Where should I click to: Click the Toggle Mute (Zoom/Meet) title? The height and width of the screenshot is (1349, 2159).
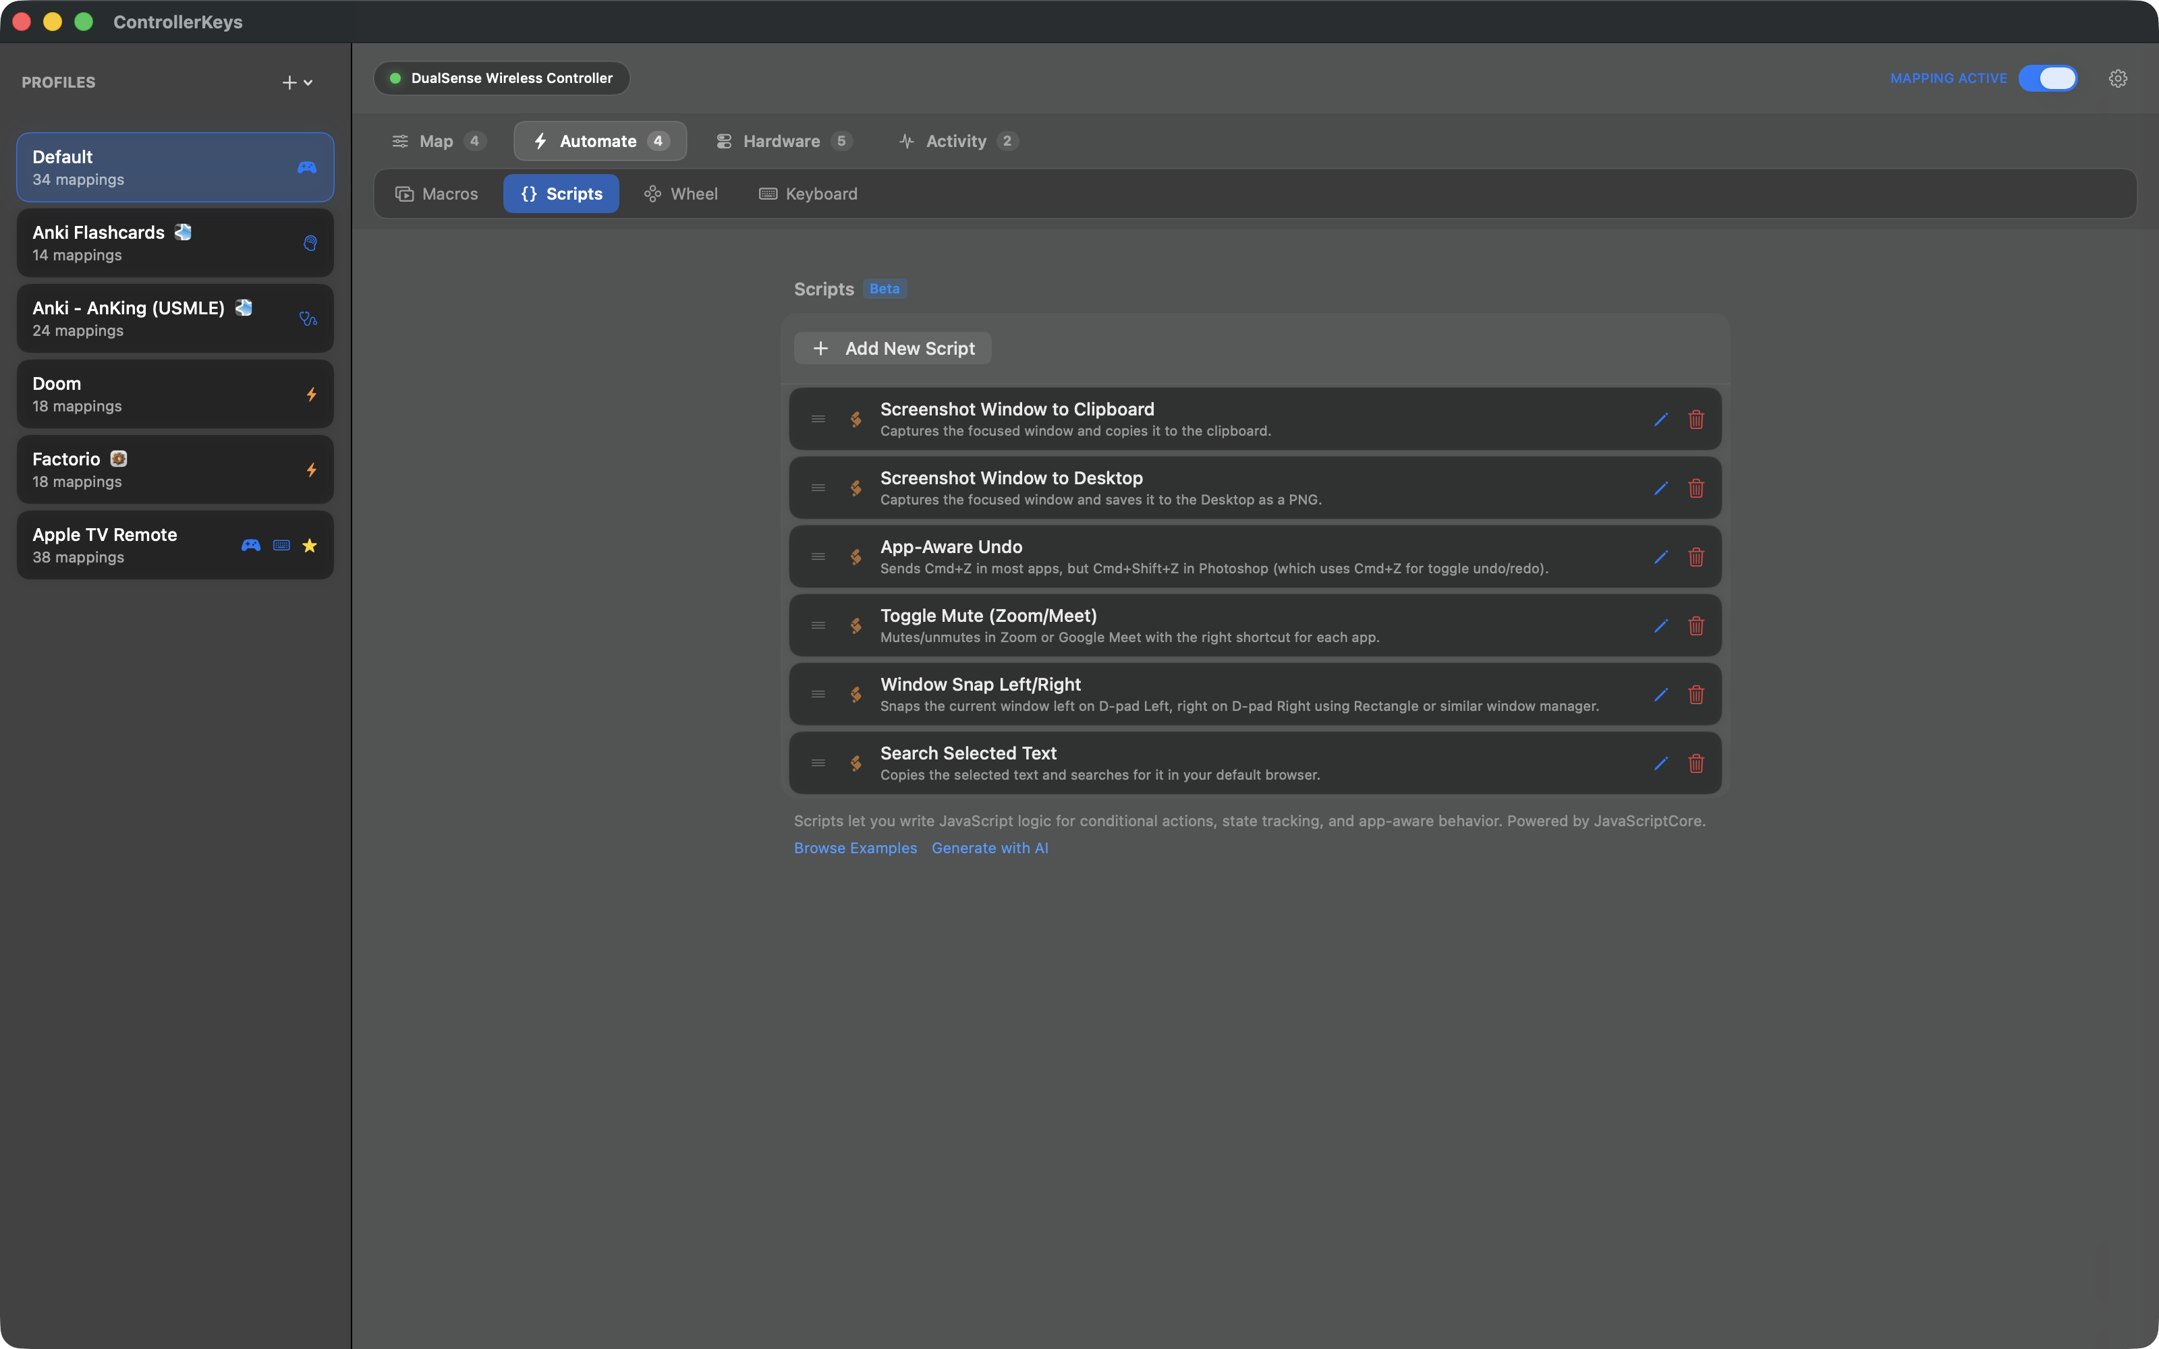tap(988, 616)
